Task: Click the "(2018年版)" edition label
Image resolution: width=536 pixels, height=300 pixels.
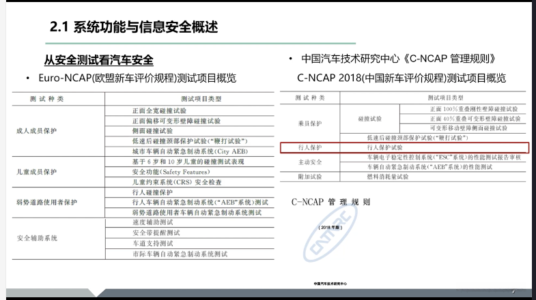Action: tap(330, 228)
